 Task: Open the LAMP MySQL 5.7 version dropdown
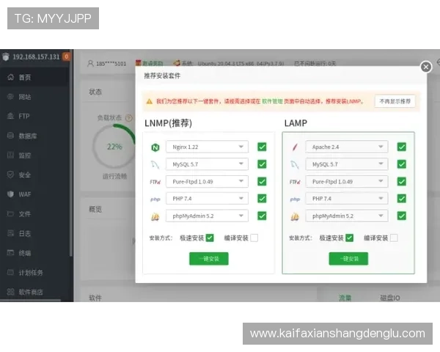click(347, 164)
